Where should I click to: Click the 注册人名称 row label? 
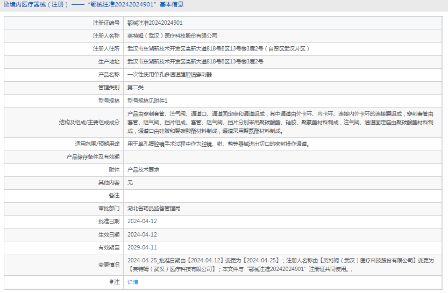(106, 36)
